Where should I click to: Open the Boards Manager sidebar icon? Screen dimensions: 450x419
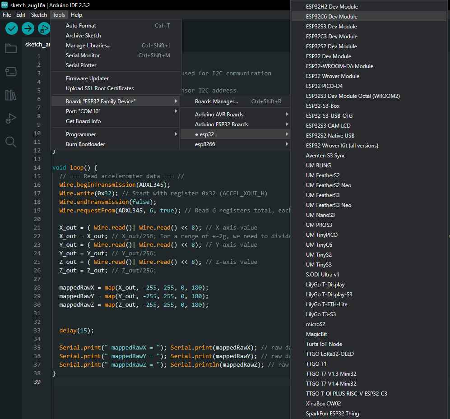pyautogui.click(x=11, y=72)
